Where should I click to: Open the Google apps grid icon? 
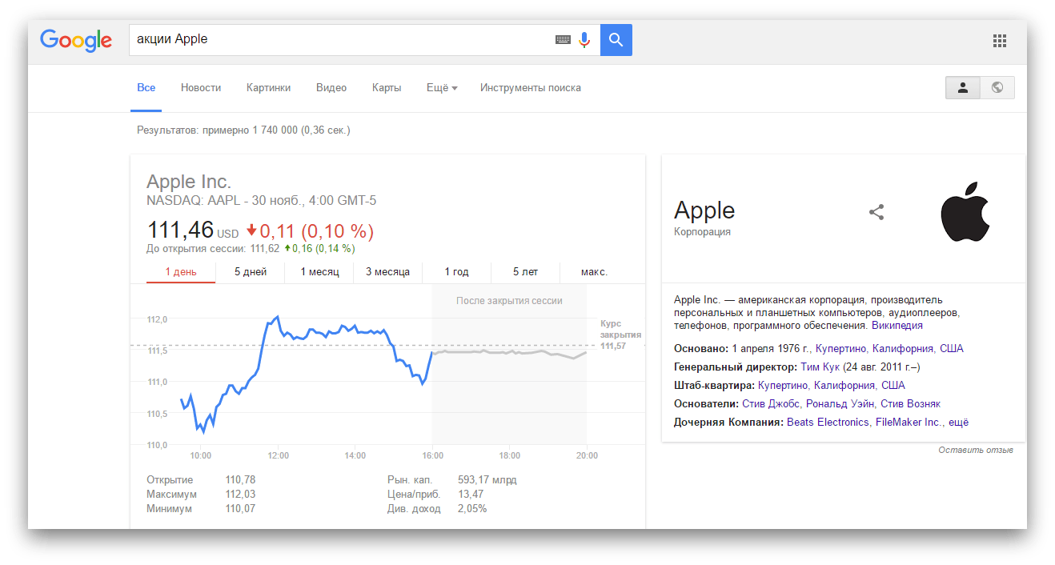pyautogui.click(x=999, y=40)
